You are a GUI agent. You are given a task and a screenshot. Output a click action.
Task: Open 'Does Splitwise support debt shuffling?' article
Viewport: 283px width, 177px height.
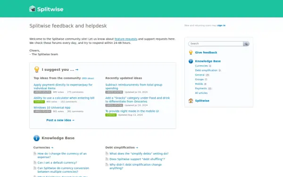(137, 159)
